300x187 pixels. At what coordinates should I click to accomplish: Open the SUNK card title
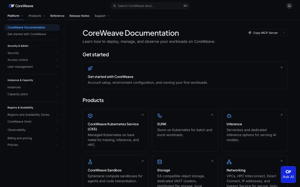click(162, 124)
